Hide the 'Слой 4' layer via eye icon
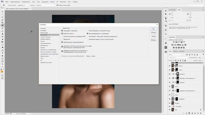This screenshot has height=115, width=205. [169, 70]
